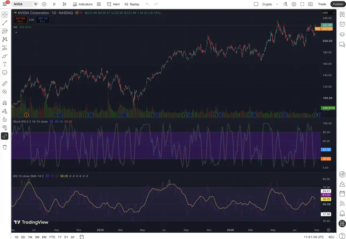This screenshot has height=239, width=346.
Task: Open the Indicators dialog
Action: coord(83,4)
